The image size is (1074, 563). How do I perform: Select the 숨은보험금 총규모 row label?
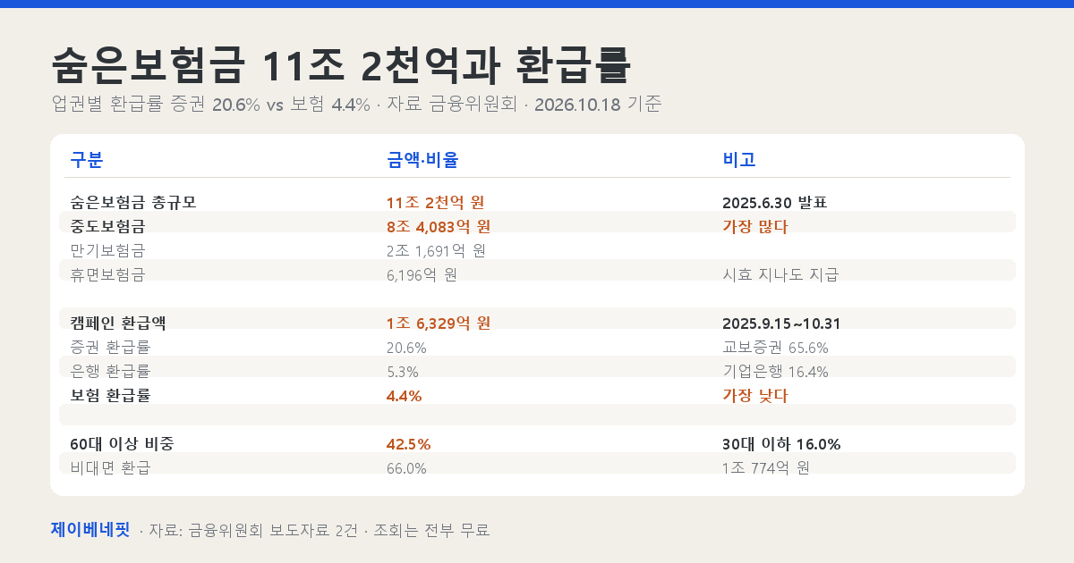(x=132, y=202)
